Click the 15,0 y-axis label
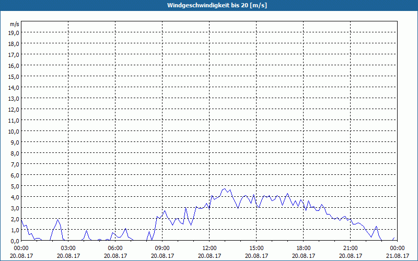The image size is (418, 261). click(x=15, y=77)
